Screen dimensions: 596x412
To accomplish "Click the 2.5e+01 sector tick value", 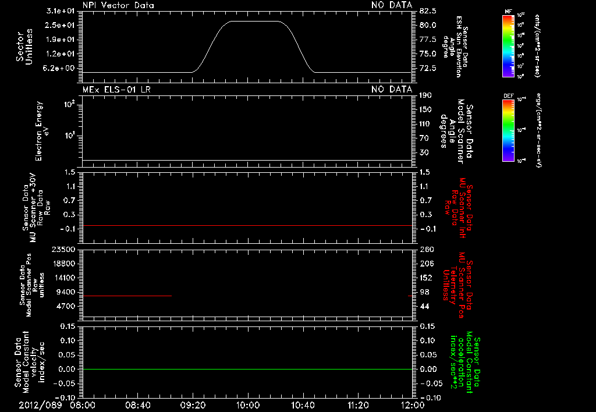I will click(61, 25).
